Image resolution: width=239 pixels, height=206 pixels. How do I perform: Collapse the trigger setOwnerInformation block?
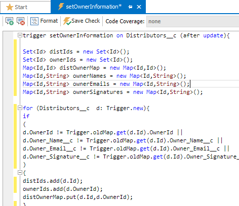[x=20, y=35]
